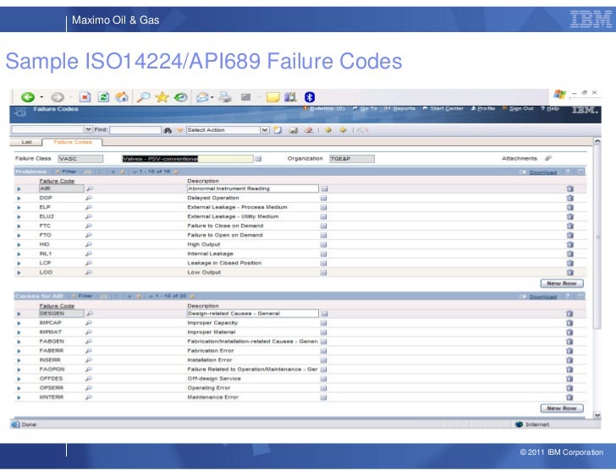Screen dimensions: 616x476
Task: Click the Save record disk icon
Action: [x=294, y=130]
